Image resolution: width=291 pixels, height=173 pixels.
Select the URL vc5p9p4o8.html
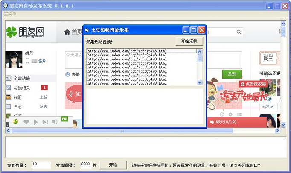pos(142,83)
